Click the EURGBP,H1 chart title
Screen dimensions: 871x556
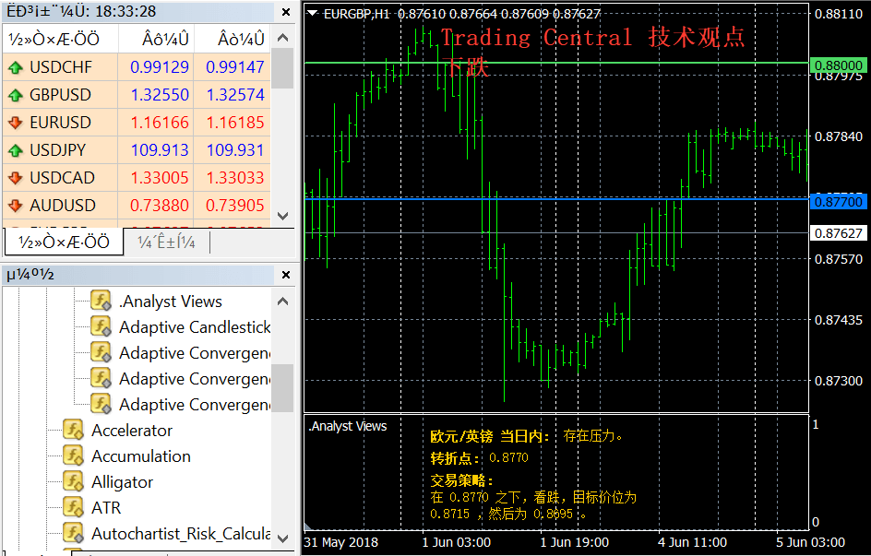point(357,14)
